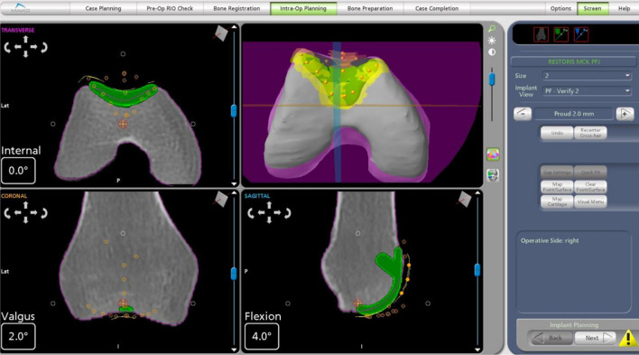Open the Options menu
Screen dimensions: 639x355
tap(560, 8)
